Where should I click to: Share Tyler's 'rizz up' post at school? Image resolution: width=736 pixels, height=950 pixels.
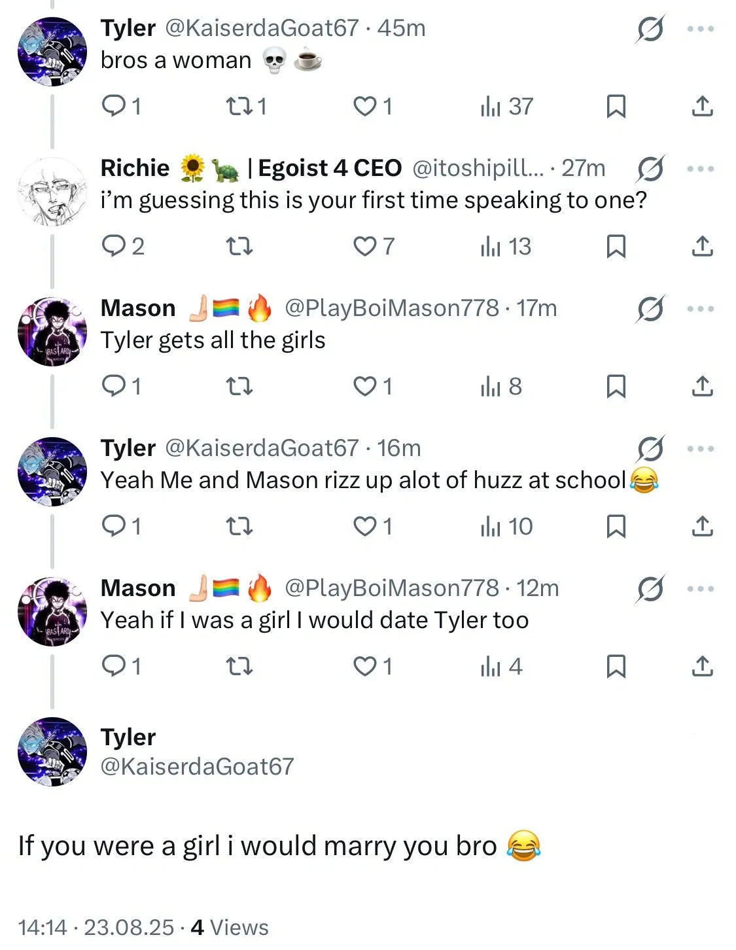coord(702,526)
